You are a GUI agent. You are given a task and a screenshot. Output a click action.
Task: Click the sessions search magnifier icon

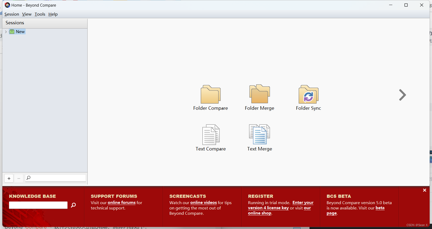(x=29, y=178)
